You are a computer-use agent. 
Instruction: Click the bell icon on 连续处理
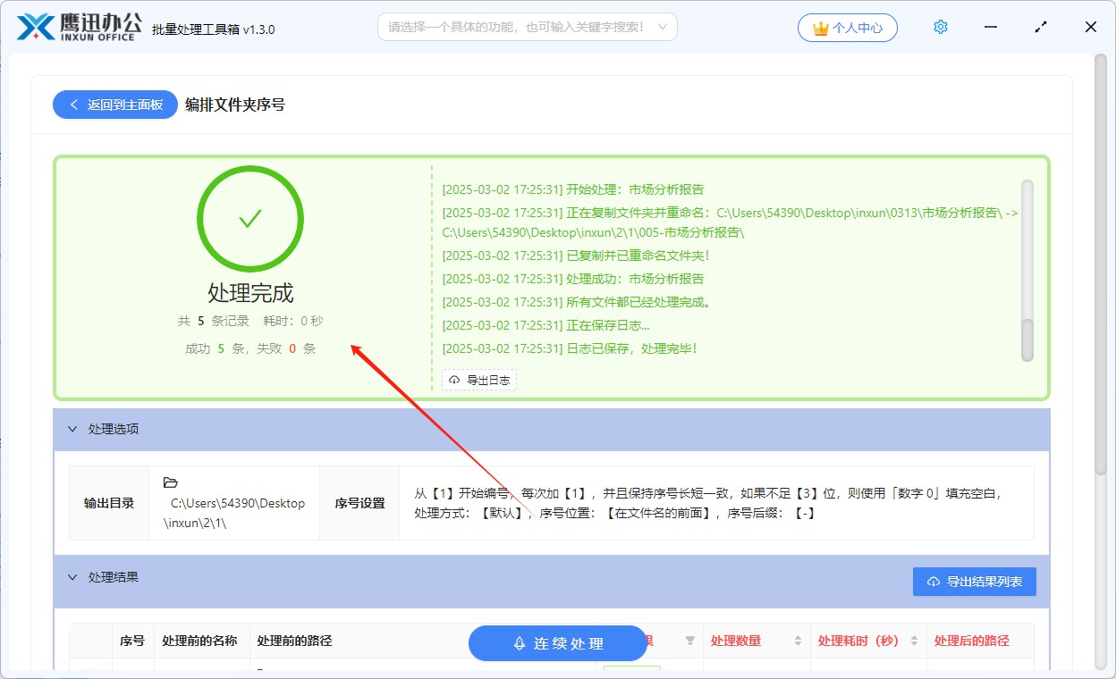click(x=519, y=643)
